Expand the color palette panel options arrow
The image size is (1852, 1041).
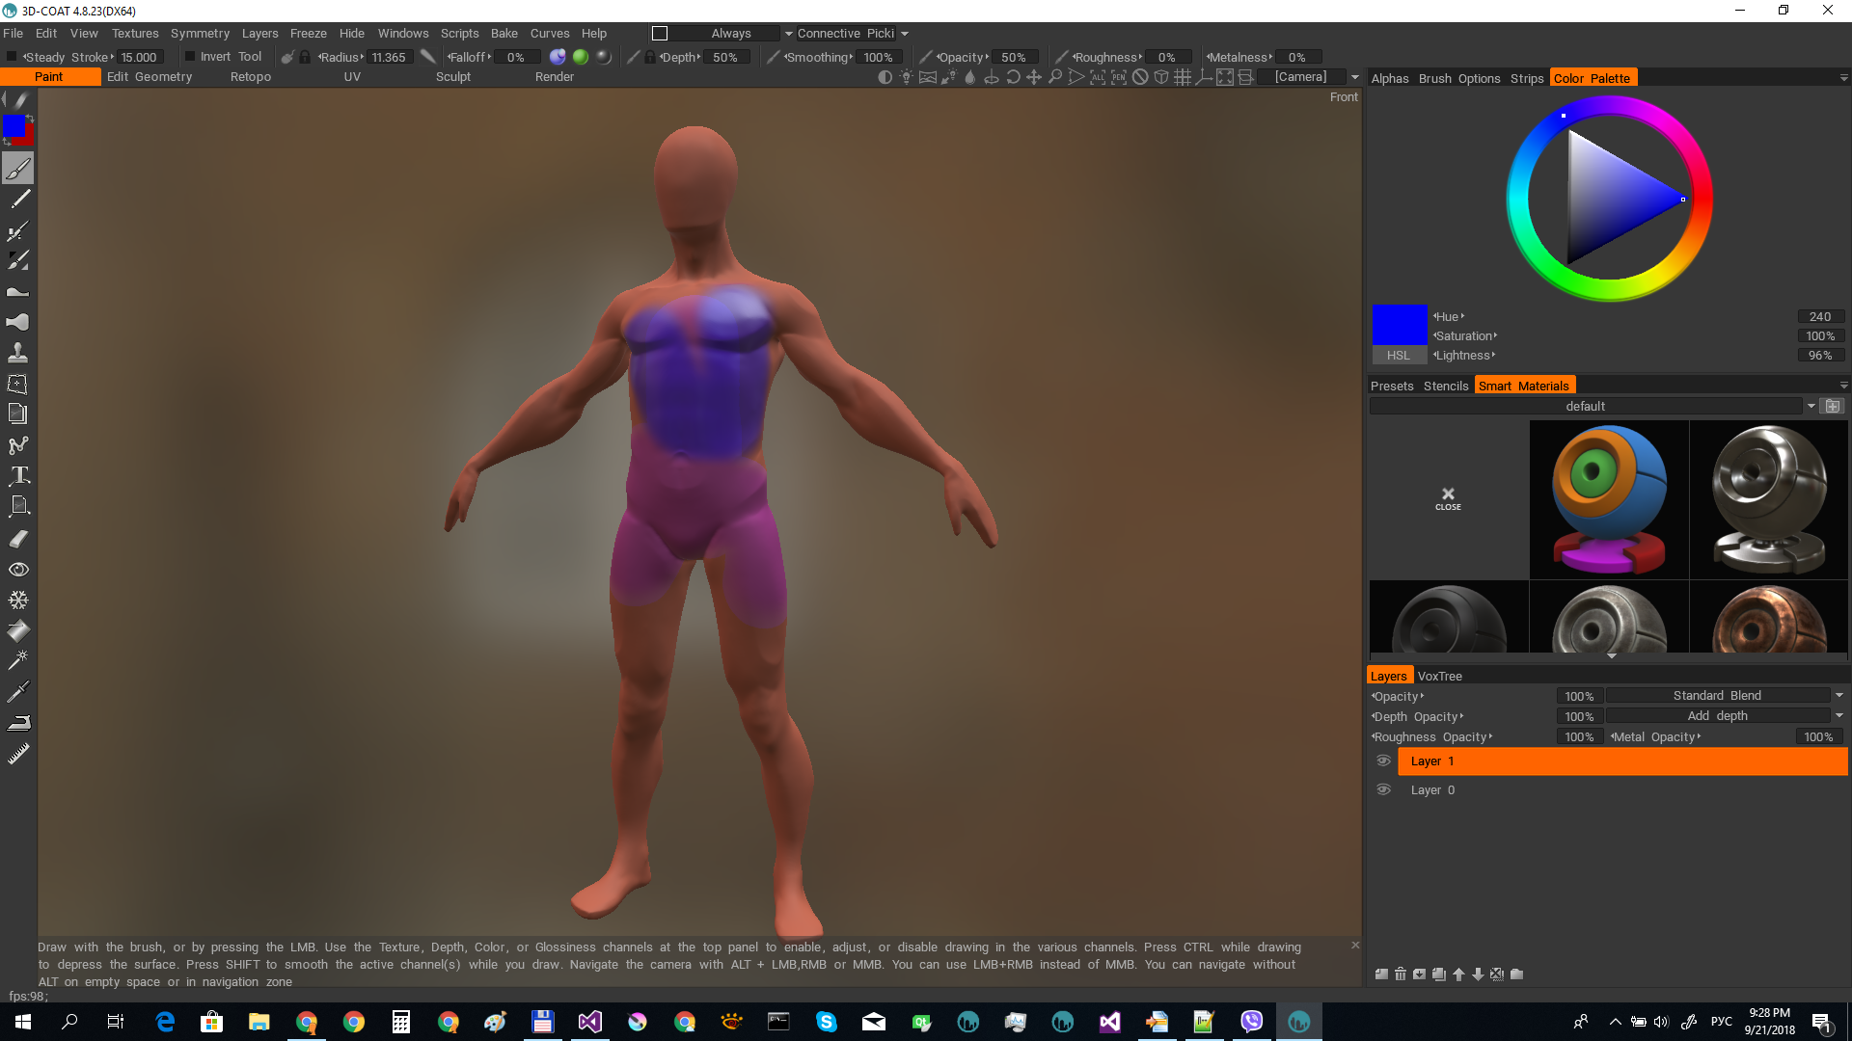1843,78
